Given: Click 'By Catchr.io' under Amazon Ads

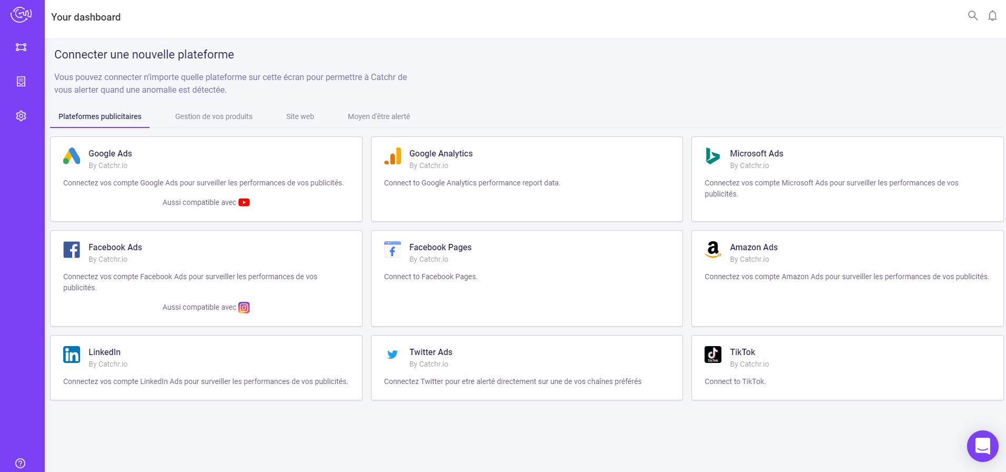Looking at the screenshot, I should coord(749,259).
